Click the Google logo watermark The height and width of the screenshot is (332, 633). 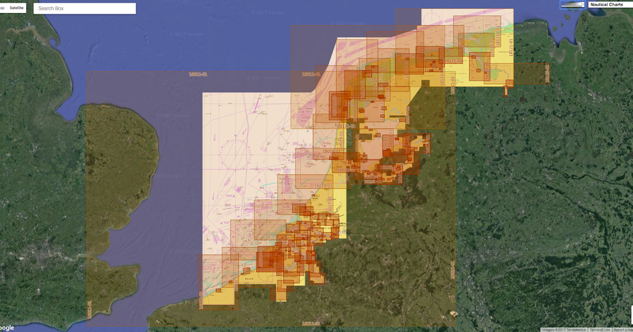point(6,328)
